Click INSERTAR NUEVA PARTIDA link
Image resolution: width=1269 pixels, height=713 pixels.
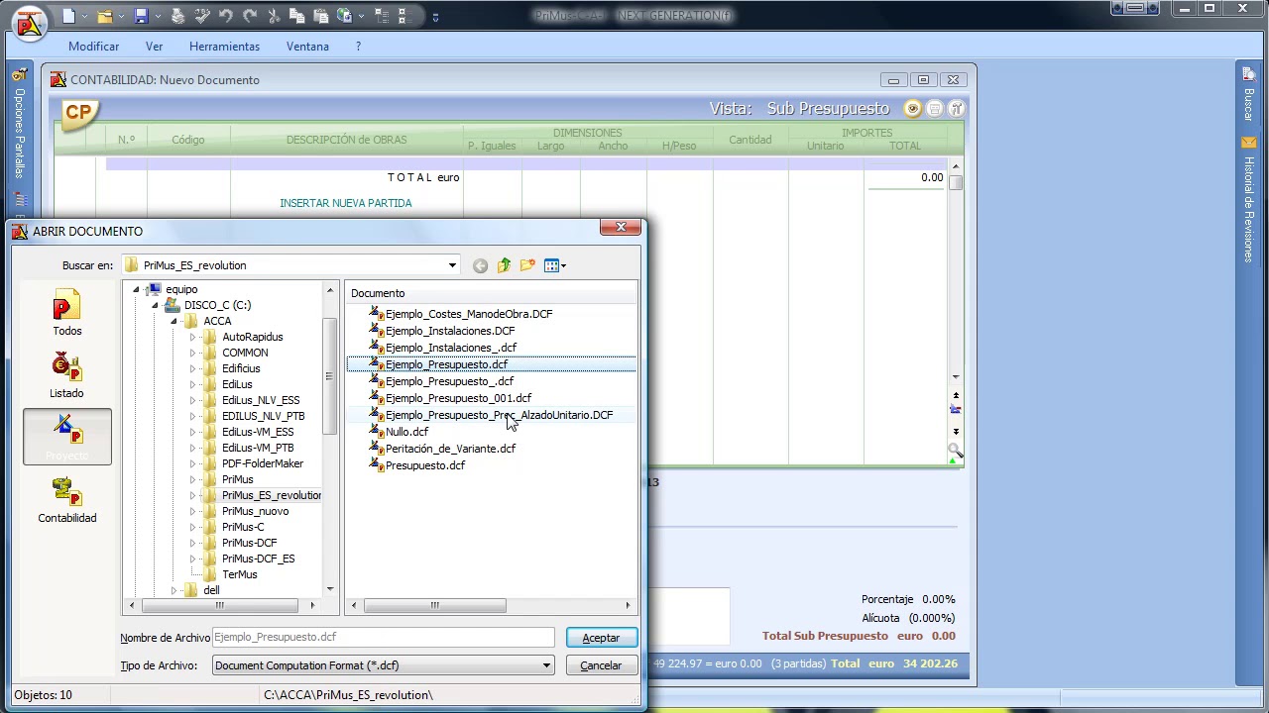[x=346, y=203]
